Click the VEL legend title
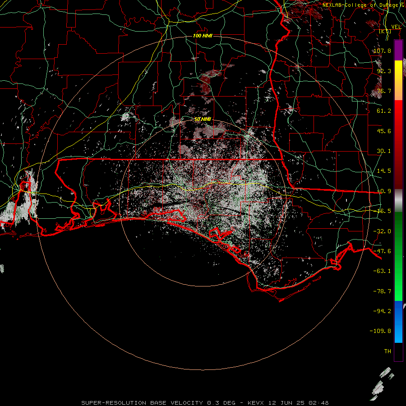Image resolution: width=406 pixels, height=406 pixels. [396, 27]
